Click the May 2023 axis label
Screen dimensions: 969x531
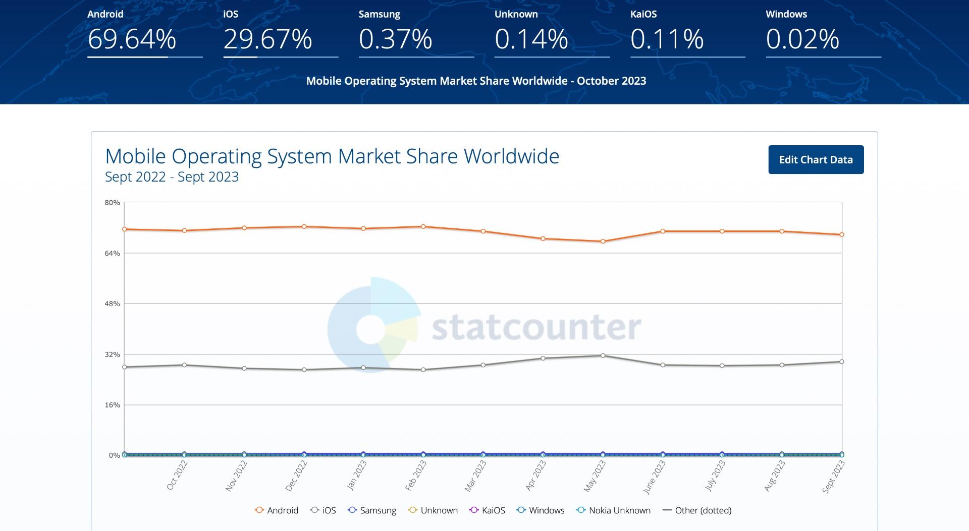595,476
